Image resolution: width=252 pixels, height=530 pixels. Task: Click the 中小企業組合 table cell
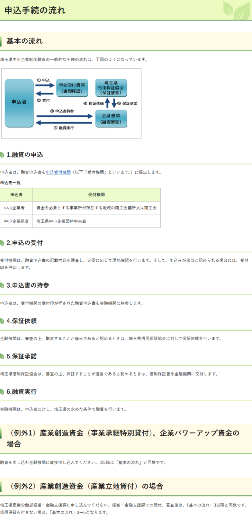[16, 221]
